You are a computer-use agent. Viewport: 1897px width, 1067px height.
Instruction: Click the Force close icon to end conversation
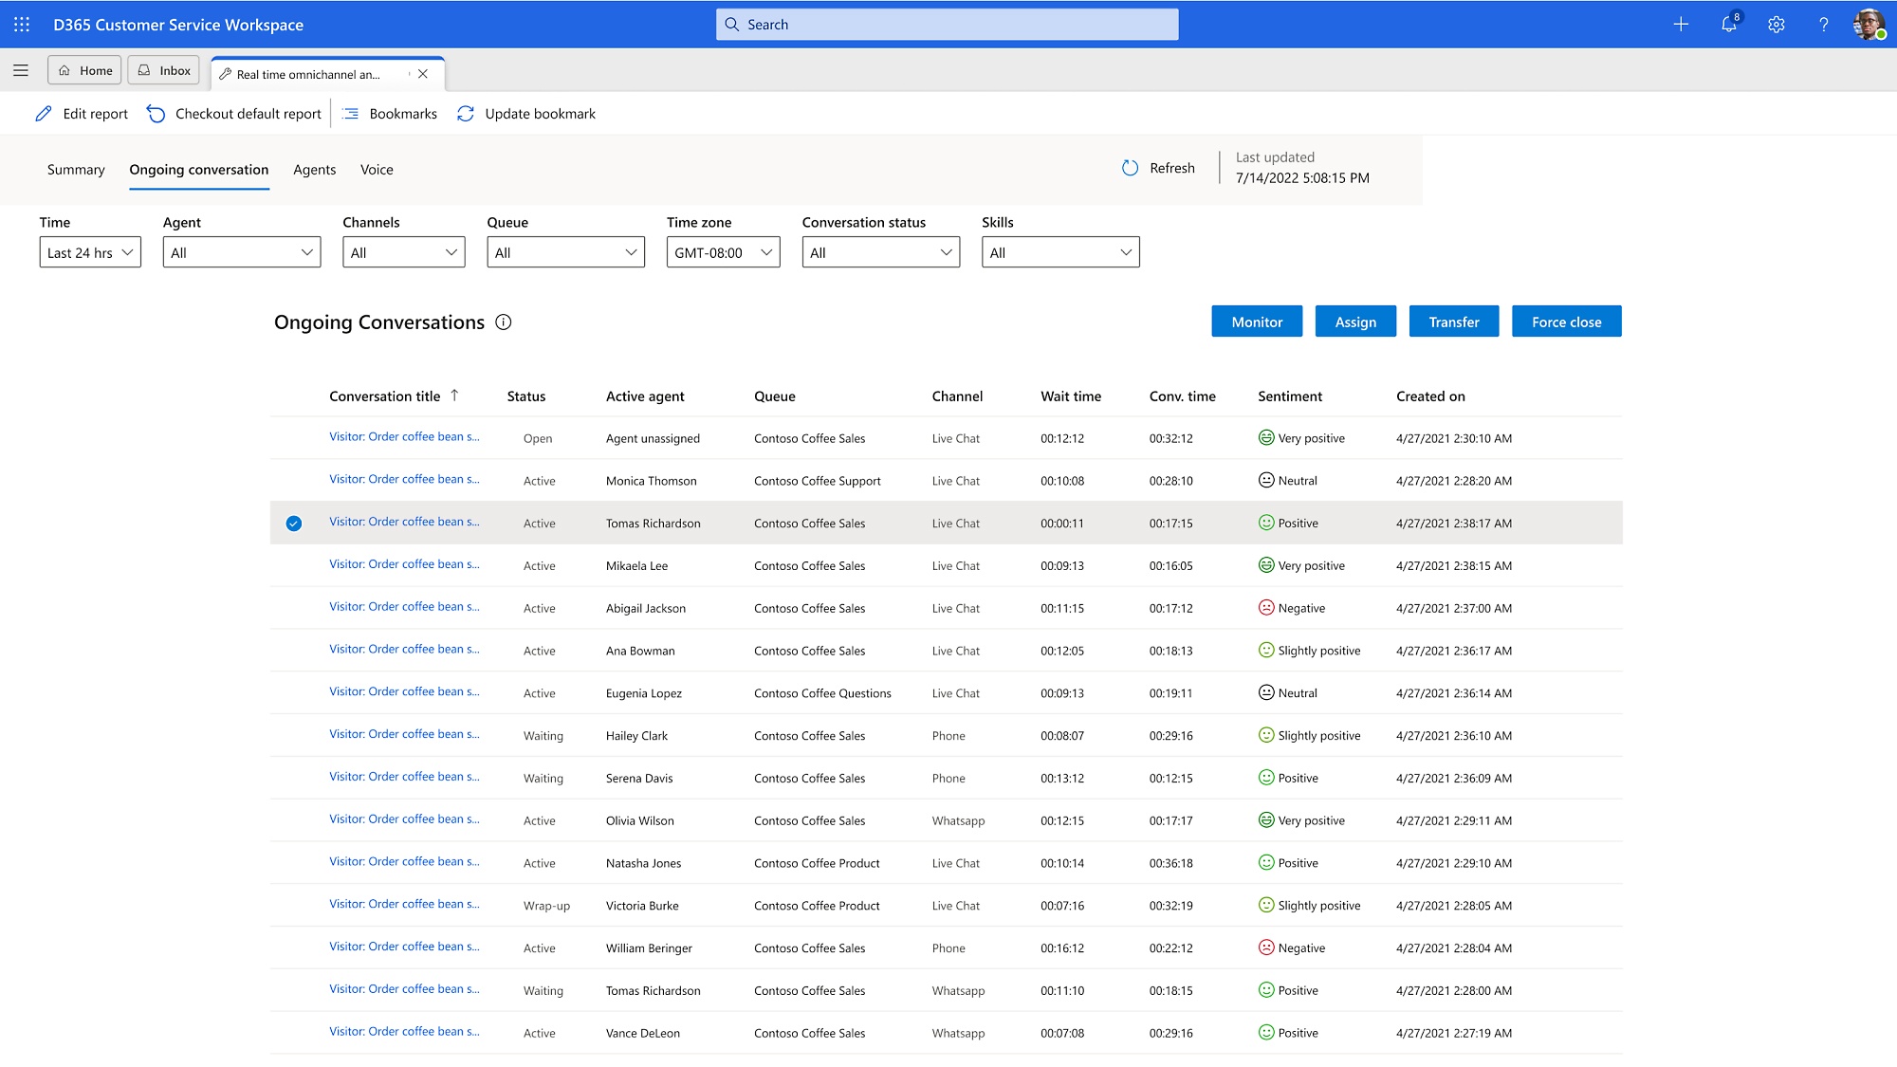(x=1566, y=322)
